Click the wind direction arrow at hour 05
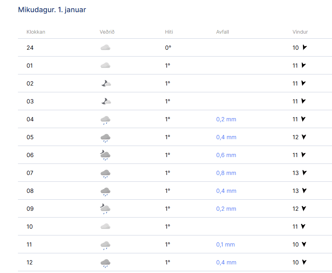Screen dimensions: 332x273 [x=304, y=137]
